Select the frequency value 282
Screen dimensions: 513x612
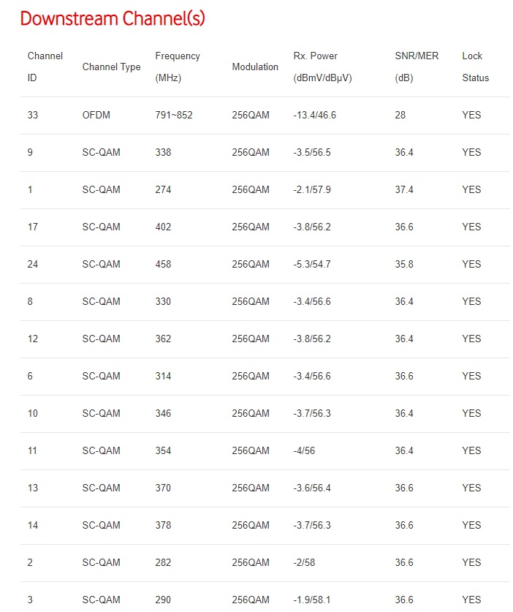coord(163,563)
